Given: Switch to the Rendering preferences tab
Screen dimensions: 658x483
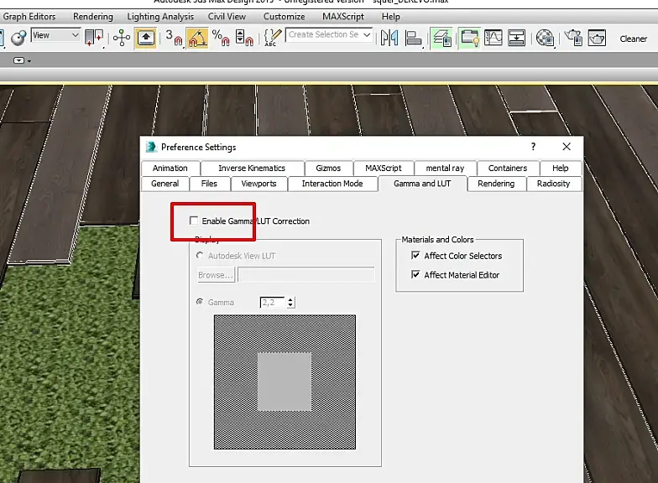Looking at the screenshot, I should click(496, 184).
